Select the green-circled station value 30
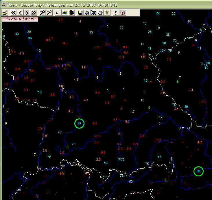The width and height of the screenshot is (212, 200). (198, 171)
